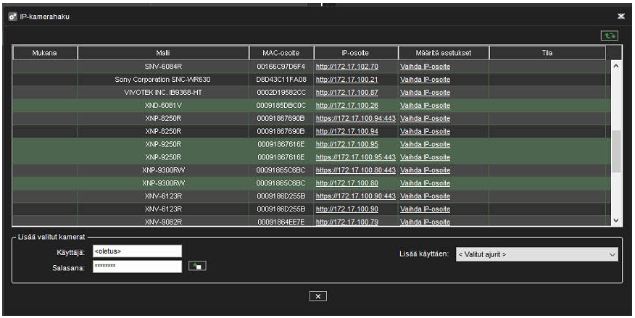Click the Tila column header
635x318 pixels.
click(547, 53)
